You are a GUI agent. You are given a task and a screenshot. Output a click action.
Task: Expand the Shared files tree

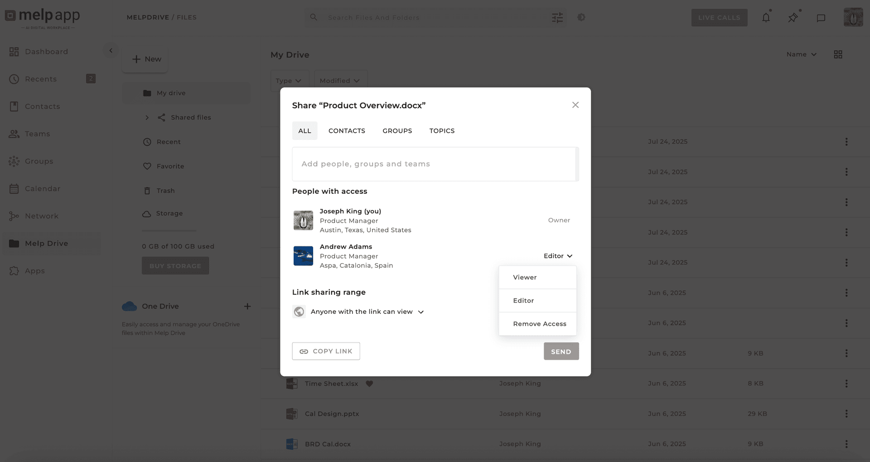[147, 118]
